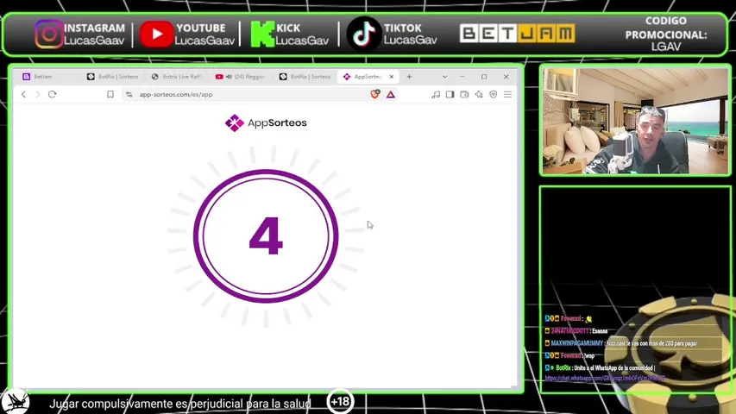Open the WhatsApp link in chat
Viewport: 736px width, 414px height.
coord(605,379)
